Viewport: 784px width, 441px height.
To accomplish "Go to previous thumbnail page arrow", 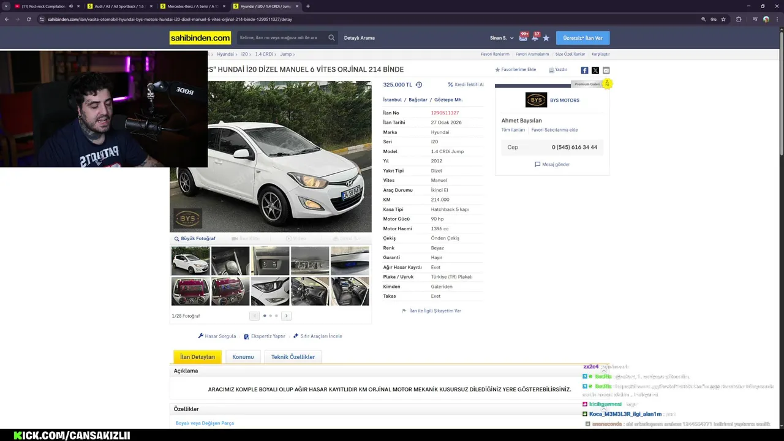I will coord(254,316).
